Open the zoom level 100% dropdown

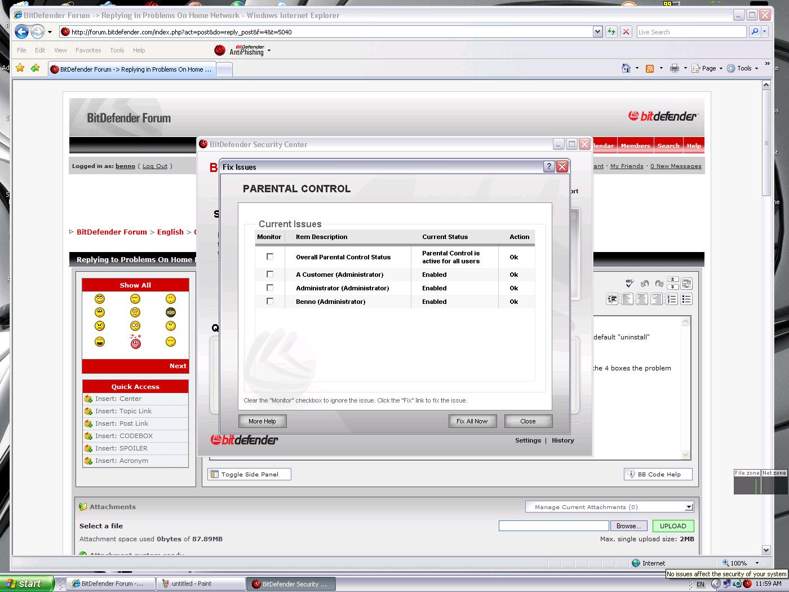tap(757, 563)
